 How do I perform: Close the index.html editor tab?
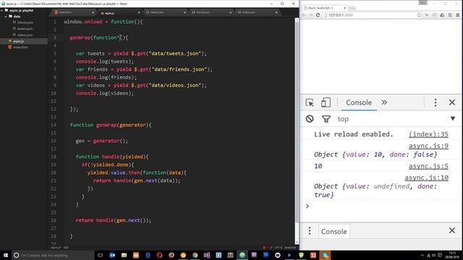(93, 13)
